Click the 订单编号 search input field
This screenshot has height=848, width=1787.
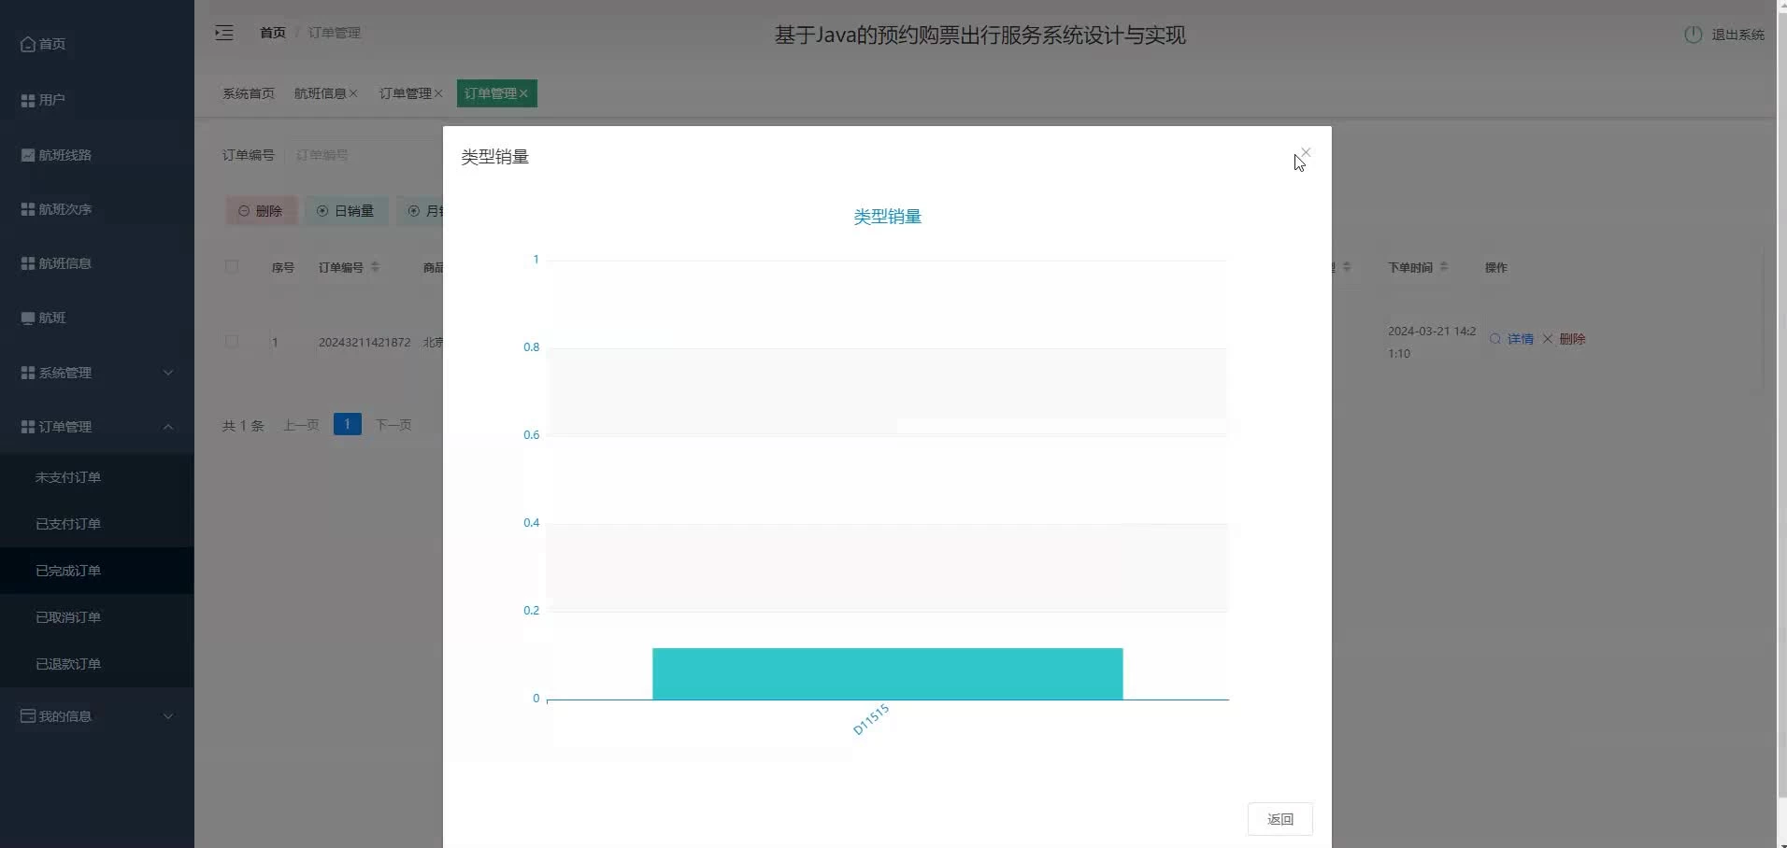(x=365, y=155)
